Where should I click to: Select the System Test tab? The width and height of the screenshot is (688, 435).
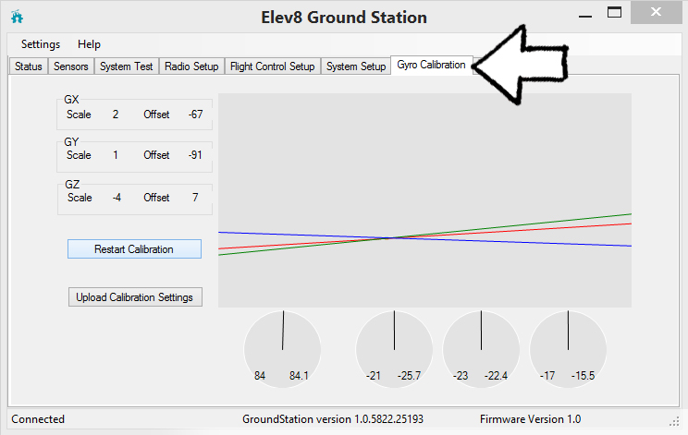(x=128, y=66)
